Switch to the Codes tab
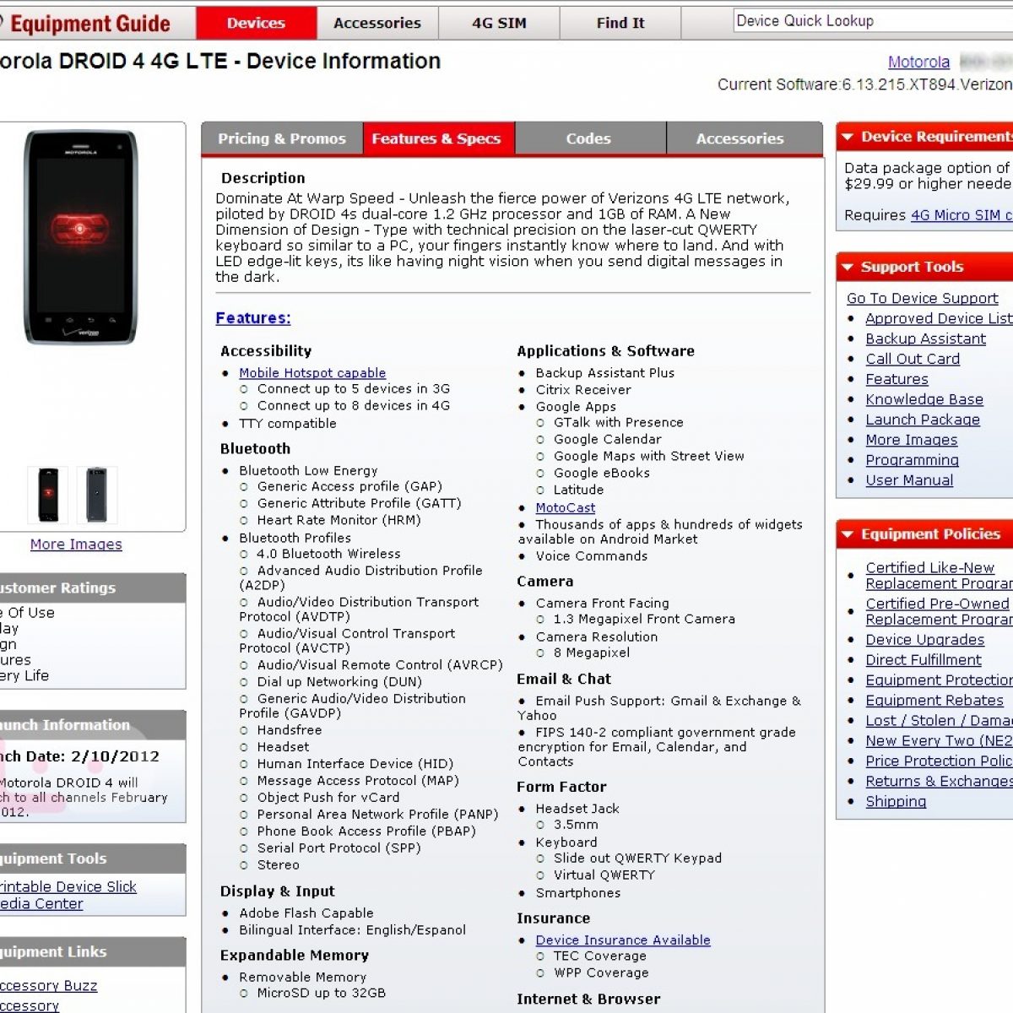Image resolution: width=1013 pixels, height=1013 pixels. point(588,138)
